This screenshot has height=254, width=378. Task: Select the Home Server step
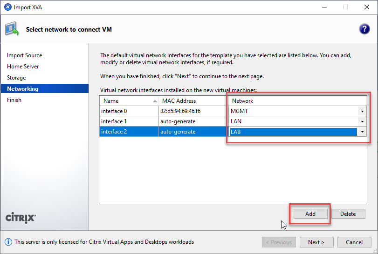23,67
